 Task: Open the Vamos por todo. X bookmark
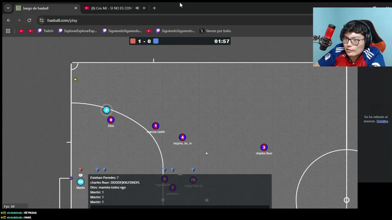[215, 31]
